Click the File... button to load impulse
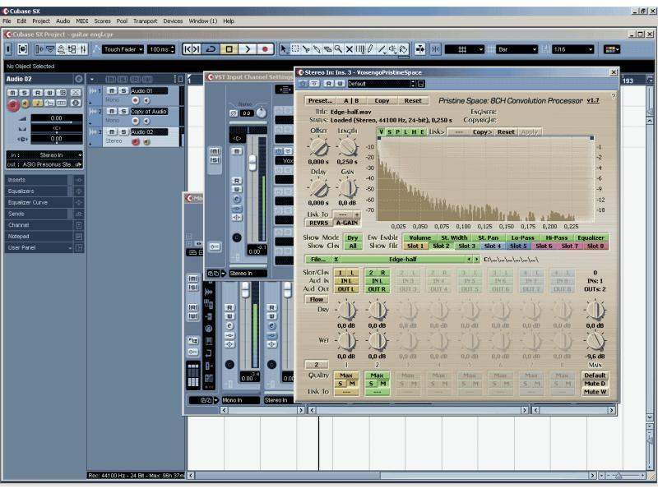Image resolution: width=658 pixels, height=493 pixels. point(317,259)
